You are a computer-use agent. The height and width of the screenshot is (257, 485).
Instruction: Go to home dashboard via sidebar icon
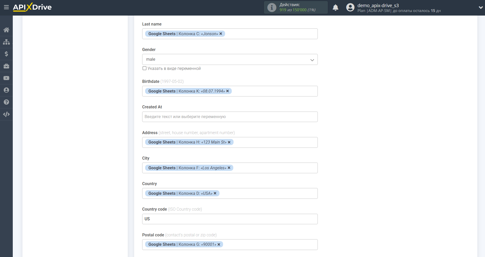point(6,30)
